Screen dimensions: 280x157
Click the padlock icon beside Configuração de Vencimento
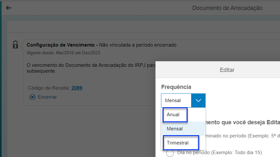point(15,45)
